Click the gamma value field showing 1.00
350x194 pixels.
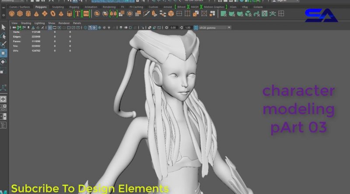click(188, 27)
